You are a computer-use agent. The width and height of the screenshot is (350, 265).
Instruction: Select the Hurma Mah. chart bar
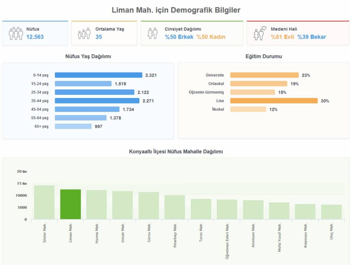(96, 205)
